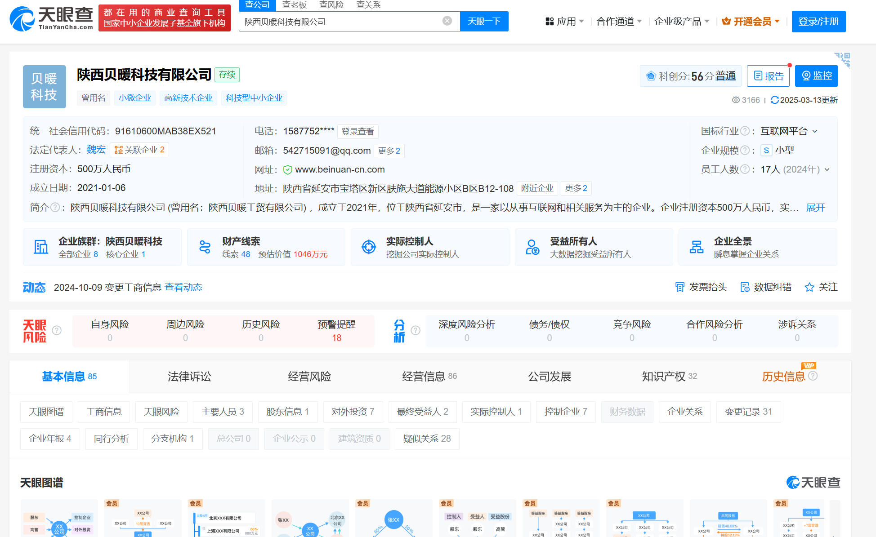Click 查看动态 link

[183, 288]
